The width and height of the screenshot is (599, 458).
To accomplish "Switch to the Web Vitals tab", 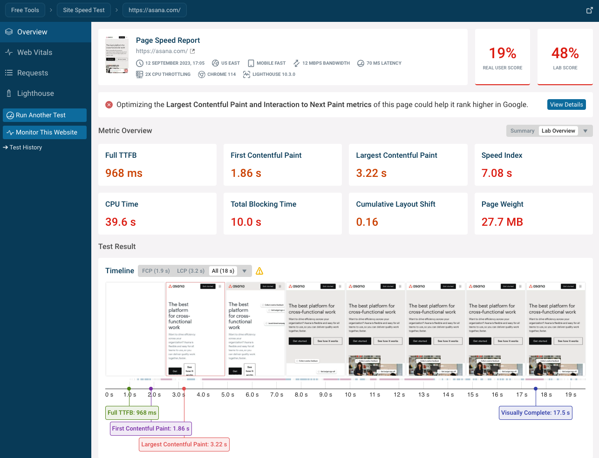I will (x=46, y=53).
